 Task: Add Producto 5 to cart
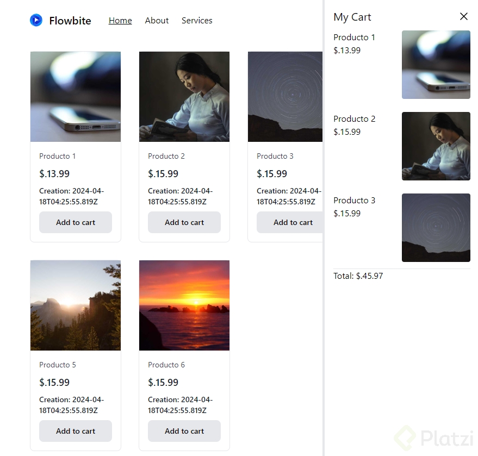[76, 431]
